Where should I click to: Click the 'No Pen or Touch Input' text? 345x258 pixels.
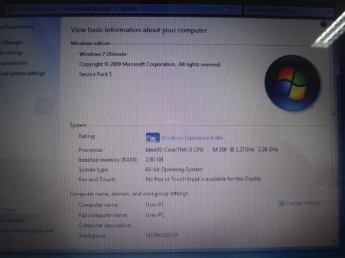(x=204, y=179)
